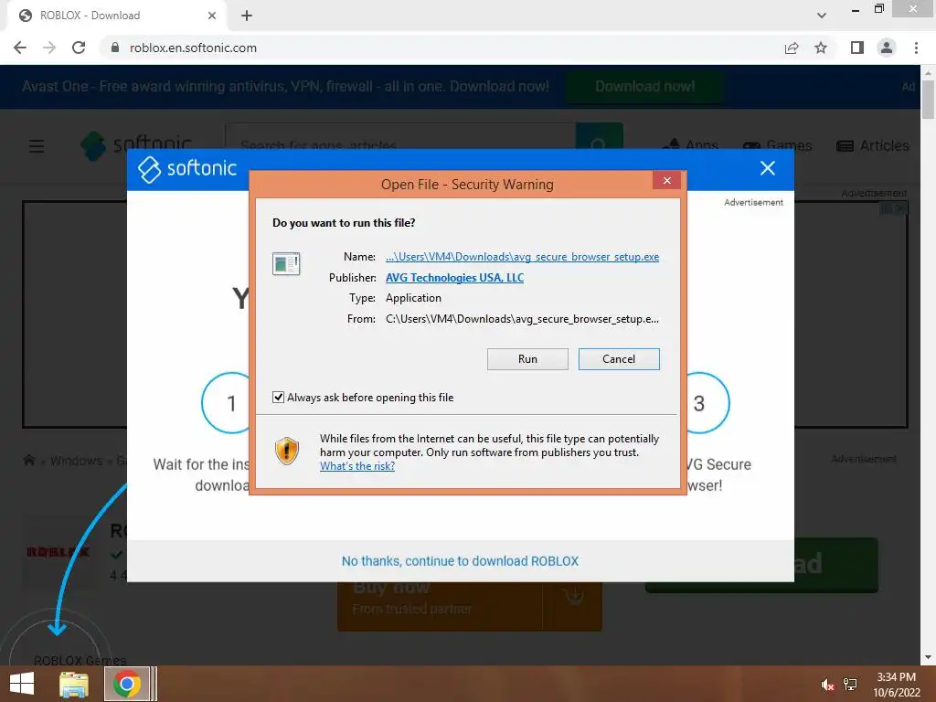Open the tab search chevron dropdown
The height and width of the screenshot is (702, 936).
tap(822, 16)
